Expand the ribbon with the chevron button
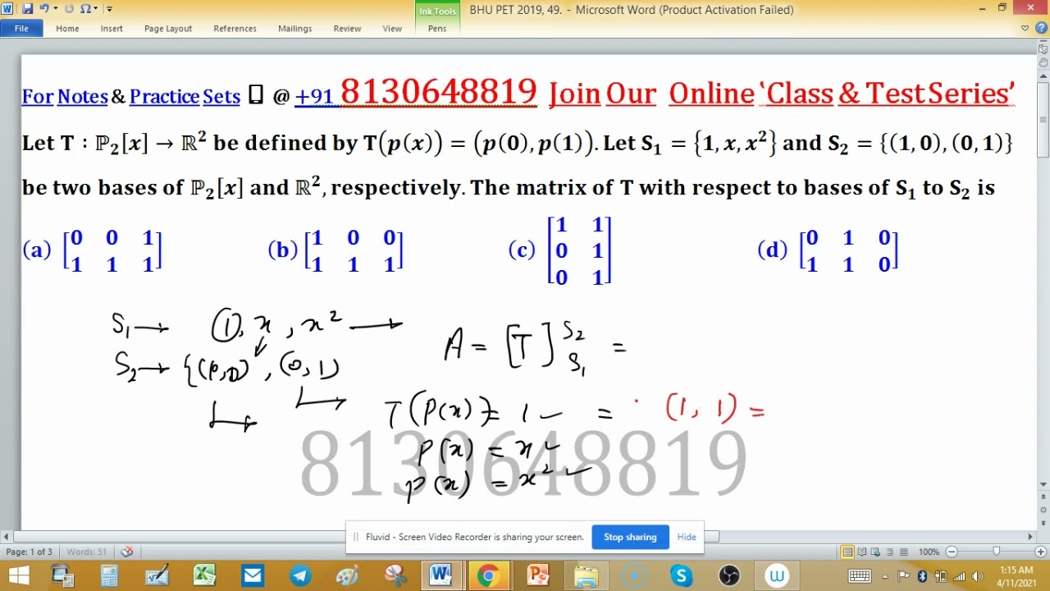1050x591 pixels. click(x=1025, y=28)
